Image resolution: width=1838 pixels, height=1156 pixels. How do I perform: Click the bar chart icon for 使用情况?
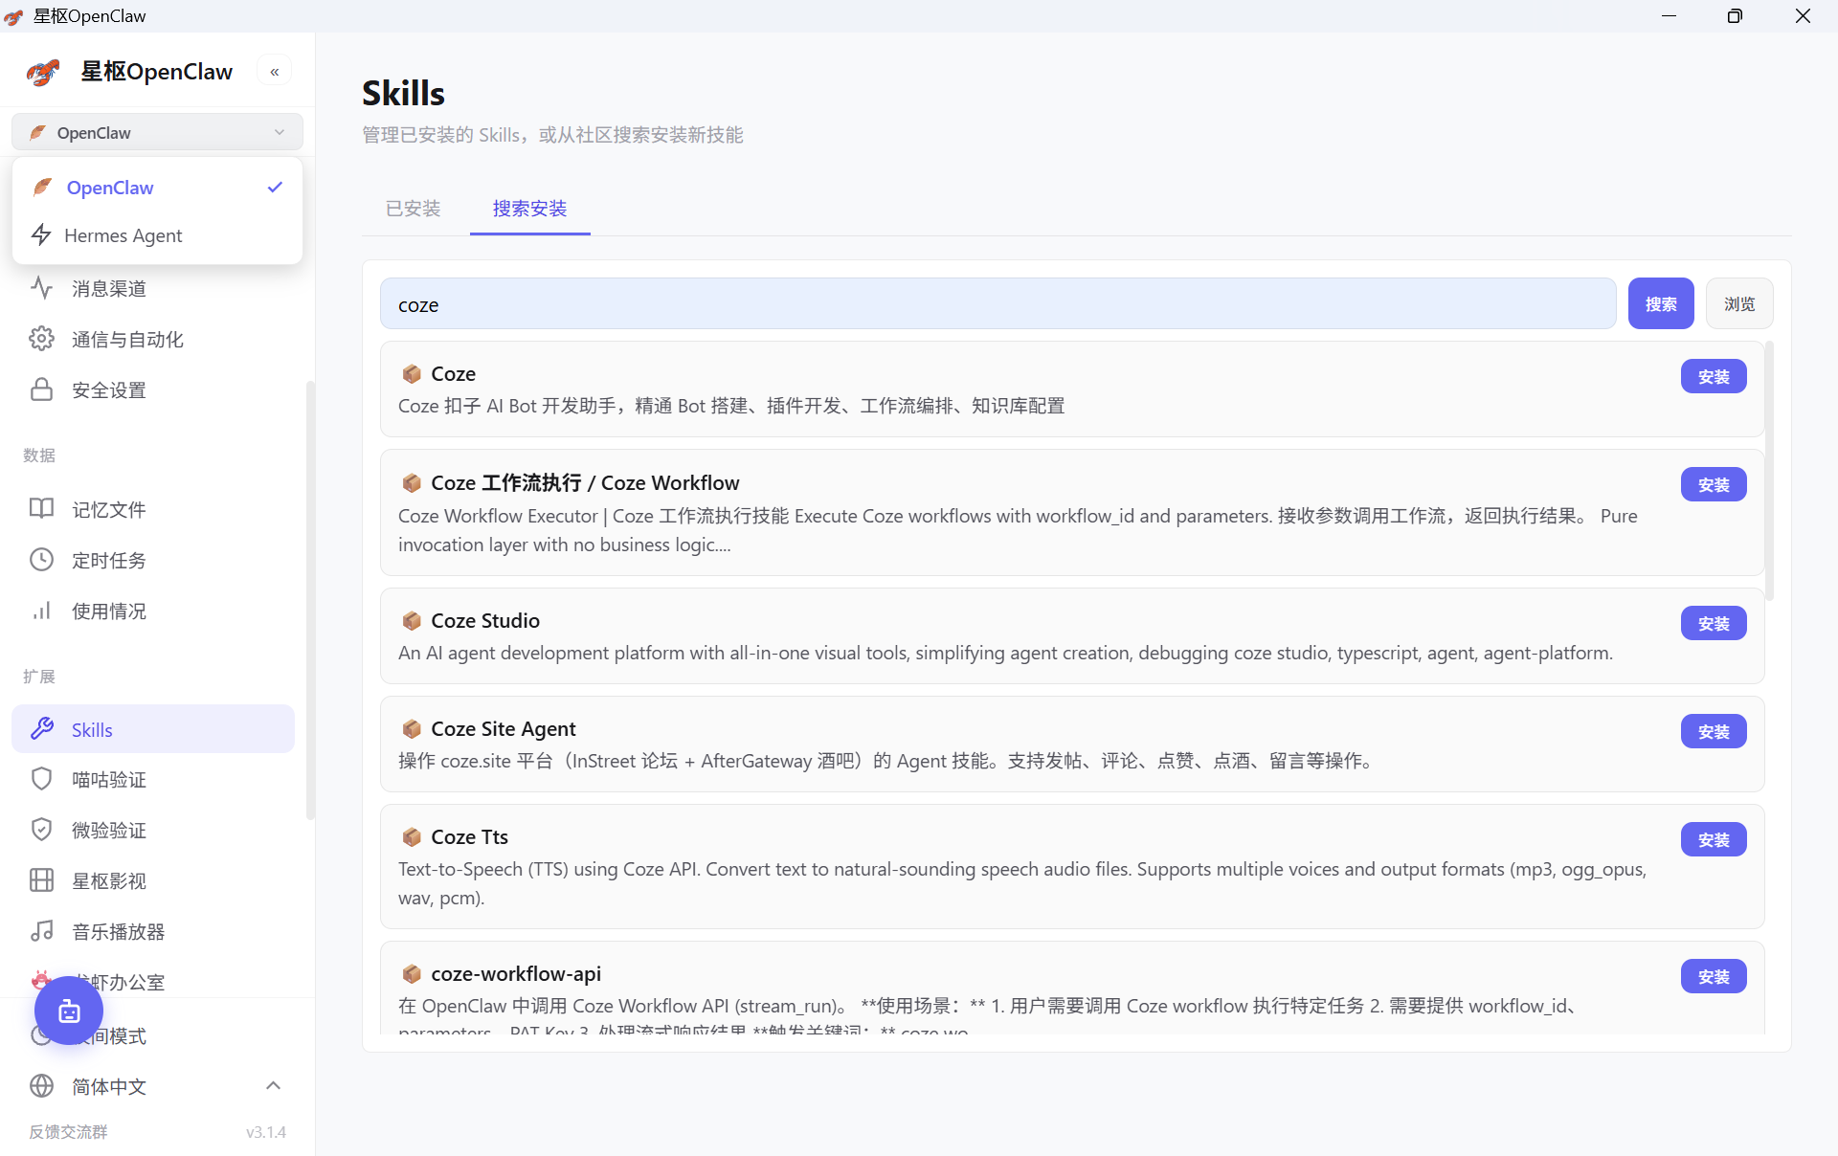[x=41, y=611]
